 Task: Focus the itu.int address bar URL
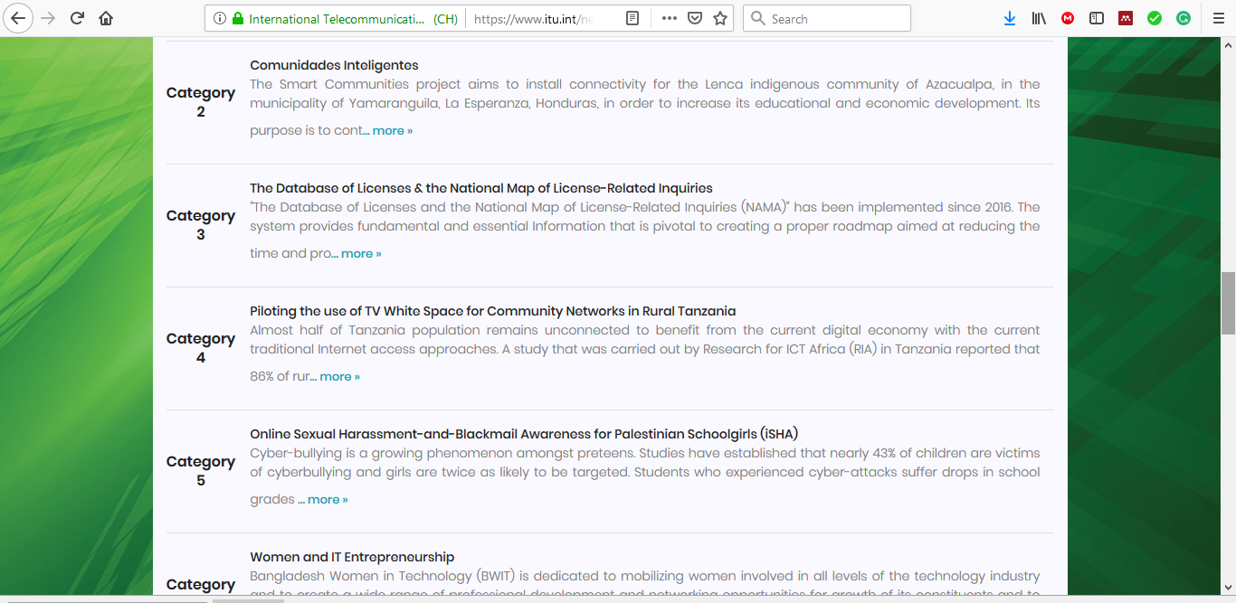(x=534, y=18)
